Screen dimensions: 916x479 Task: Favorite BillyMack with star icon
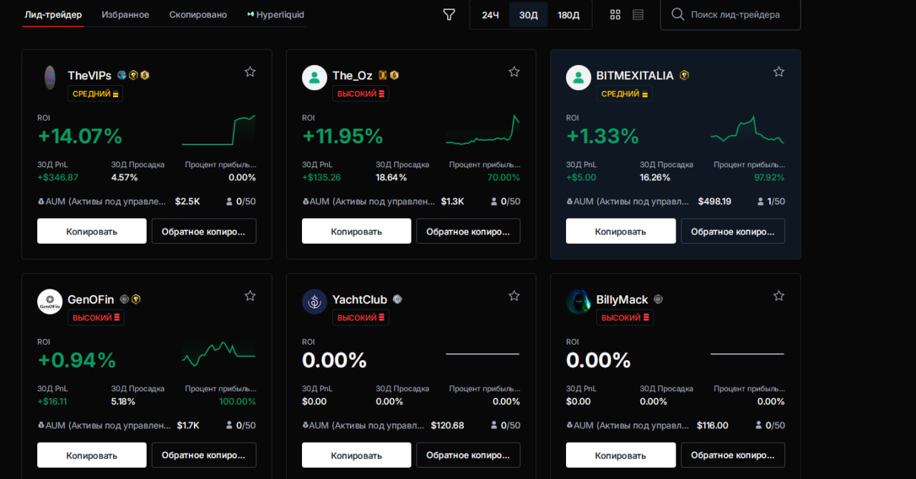779,295
